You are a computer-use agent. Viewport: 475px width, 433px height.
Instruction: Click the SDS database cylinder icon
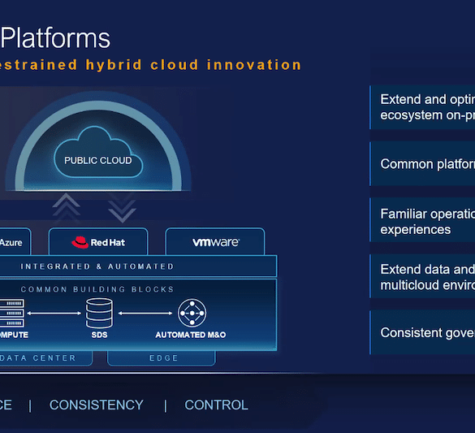click(99, 313)
